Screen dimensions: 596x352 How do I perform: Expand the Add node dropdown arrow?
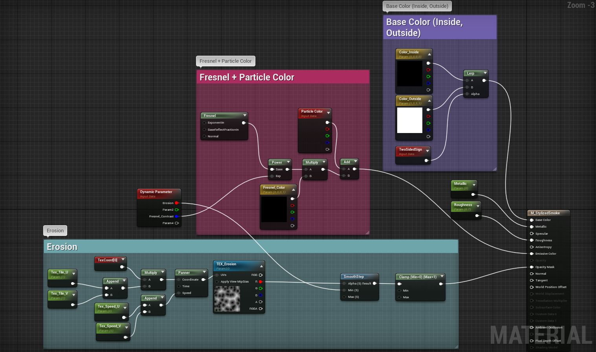click(356, 161)
